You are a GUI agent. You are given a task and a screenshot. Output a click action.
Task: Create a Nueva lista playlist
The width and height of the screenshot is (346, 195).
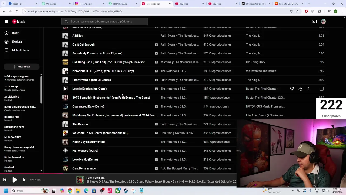pyautogui.click(x=22, y=67)
